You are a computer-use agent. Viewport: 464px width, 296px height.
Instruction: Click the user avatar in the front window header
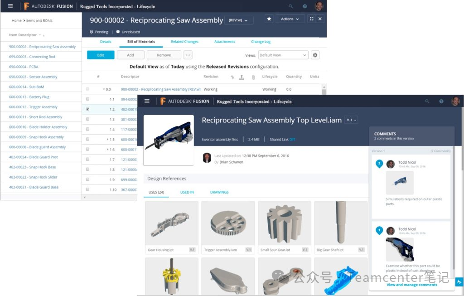click(x=455, y=101)
